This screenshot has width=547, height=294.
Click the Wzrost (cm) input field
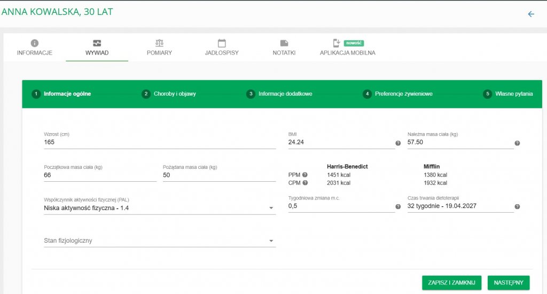pos(160,142)
